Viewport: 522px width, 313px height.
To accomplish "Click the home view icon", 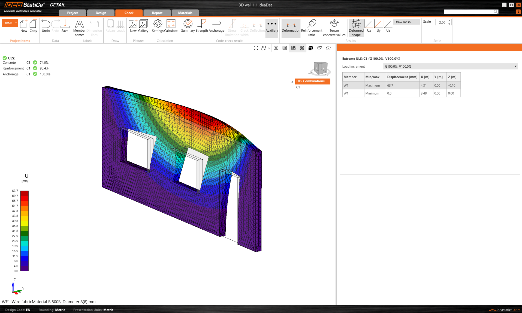I will coord(328,48).
